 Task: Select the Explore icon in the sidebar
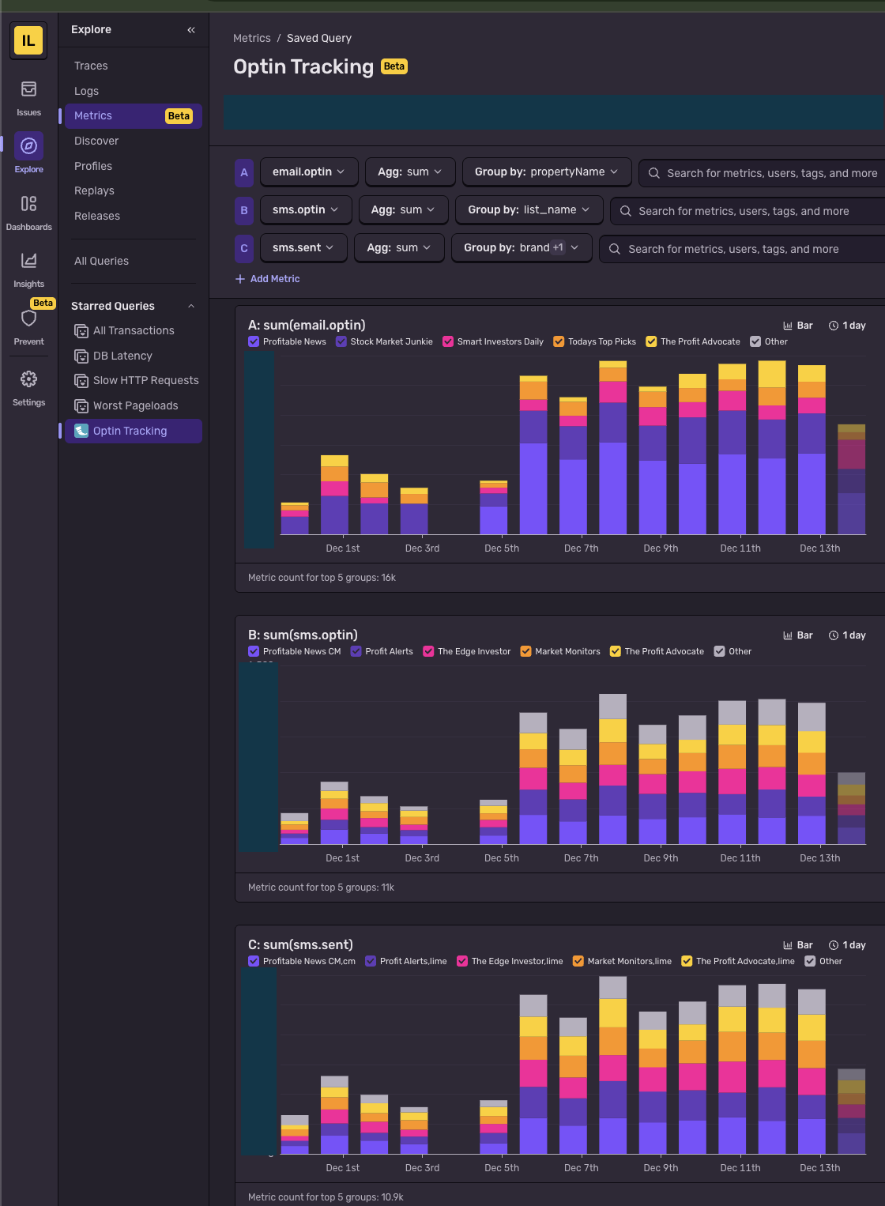click(x=28, y=146)
